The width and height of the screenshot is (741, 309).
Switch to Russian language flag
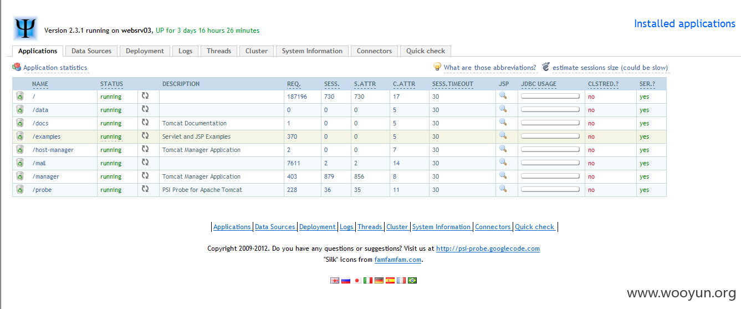coord(346,281)
